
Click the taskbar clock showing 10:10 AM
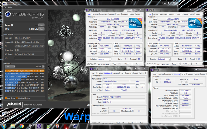coord(200,126)
